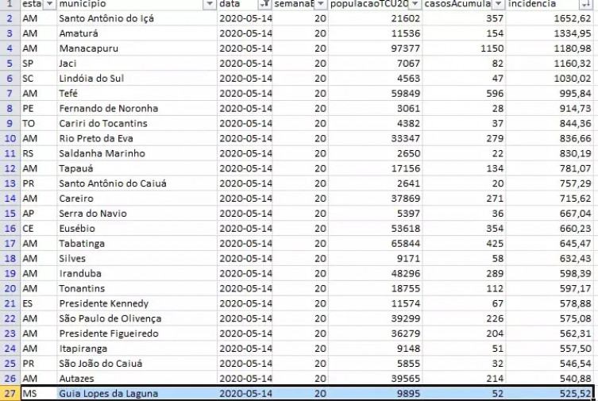Click incidencia value 578,88
The height and width of the screenshot is (401, 598).
[550, 303]
